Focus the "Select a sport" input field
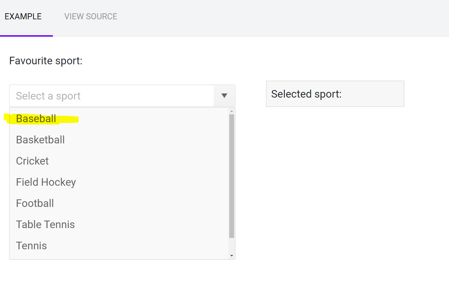The height and width of the screenshot is (289, 449). click(x=112, y=96)
